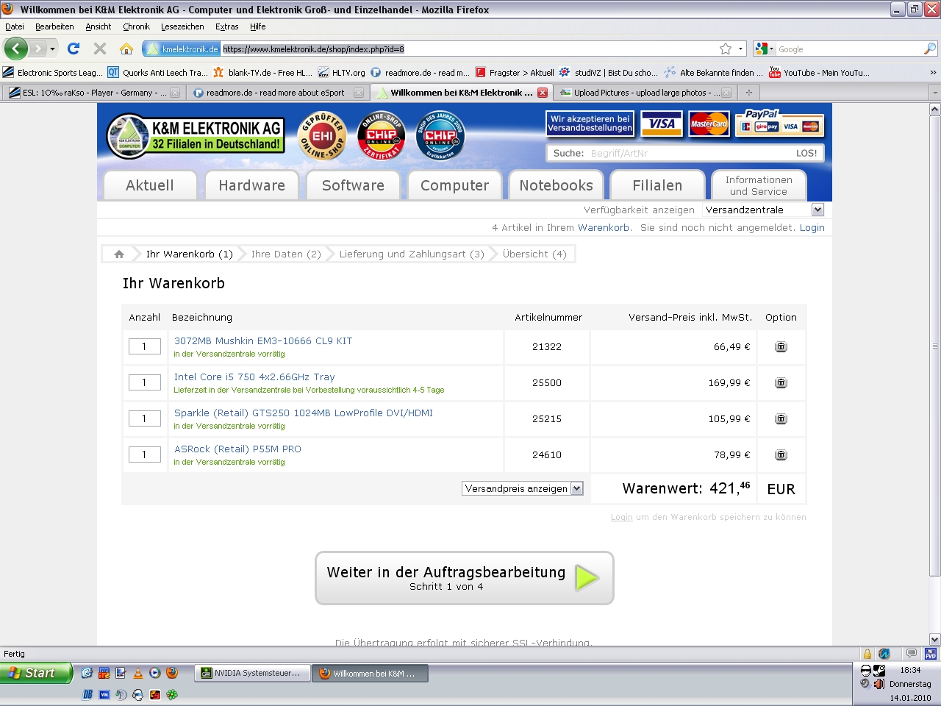Open the Warenkorb link in header
This screenshot has height=706, width=941.
click(x=604, y=227)
